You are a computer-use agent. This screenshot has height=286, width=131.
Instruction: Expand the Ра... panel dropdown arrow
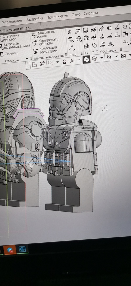coord(93,52)
